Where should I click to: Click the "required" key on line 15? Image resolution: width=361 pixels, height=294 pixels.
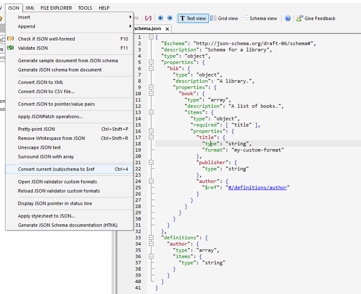point(205,125)
